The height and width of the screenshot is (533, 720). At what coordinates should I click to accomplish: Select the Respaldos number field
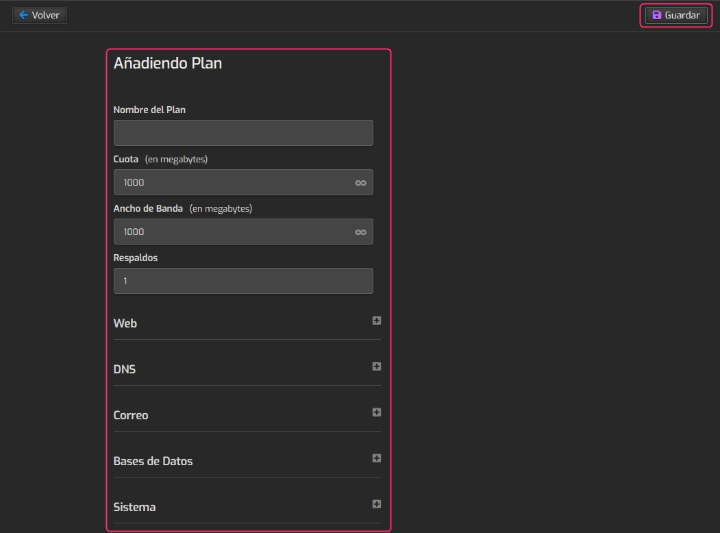click(243, 281)
